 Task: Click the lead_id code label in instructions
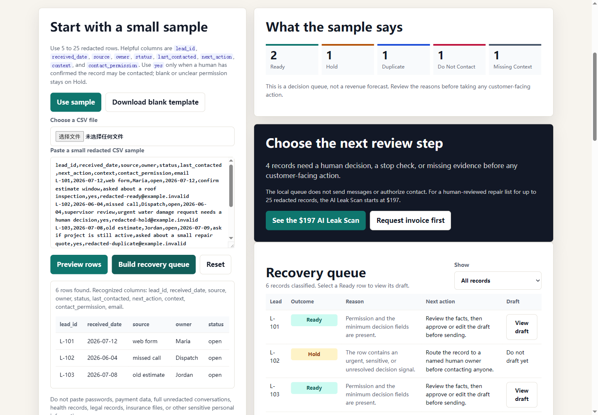[x=185, y=49]
